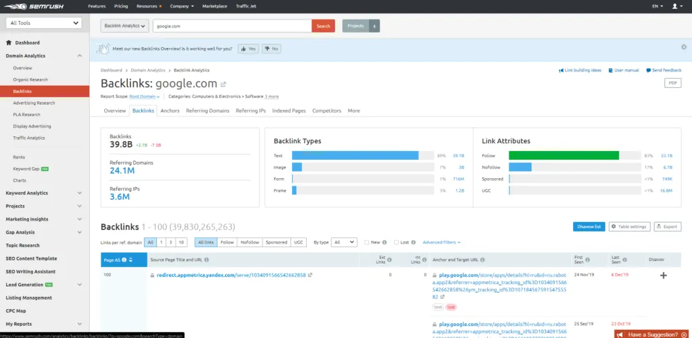Open the Backlink Analytics dropdown

(x=124, y=26)
